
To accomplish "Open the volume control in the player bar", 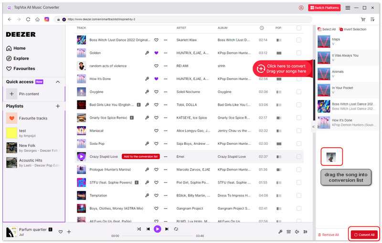I will 297,232.
